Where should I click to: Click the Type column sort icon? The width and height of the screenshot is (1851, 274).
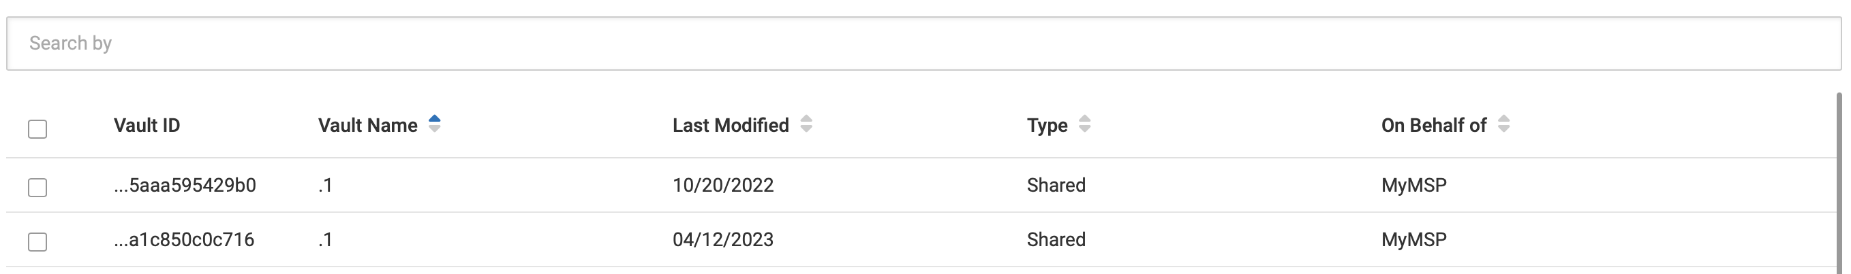click(1084, 124)
